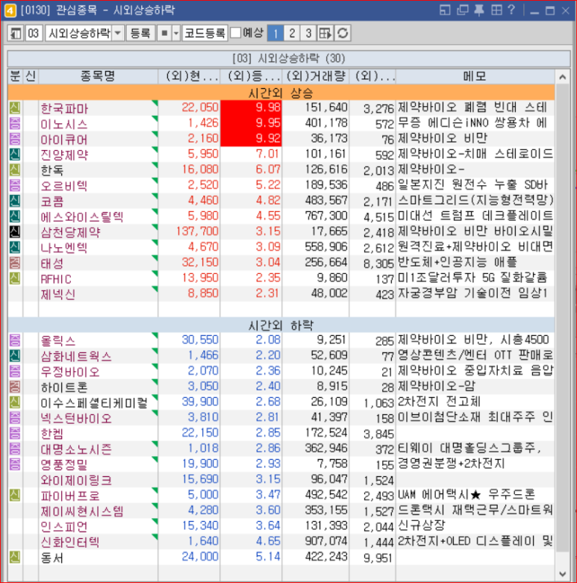The height and width of the screenshot is (583, 577).
Task: Click the 신 badge next to 이수스페셜티케미컬
Action: pos(15,402)
